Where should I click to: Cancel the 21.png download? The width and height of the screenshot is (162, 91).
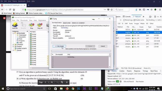click(x=103, y=46)
